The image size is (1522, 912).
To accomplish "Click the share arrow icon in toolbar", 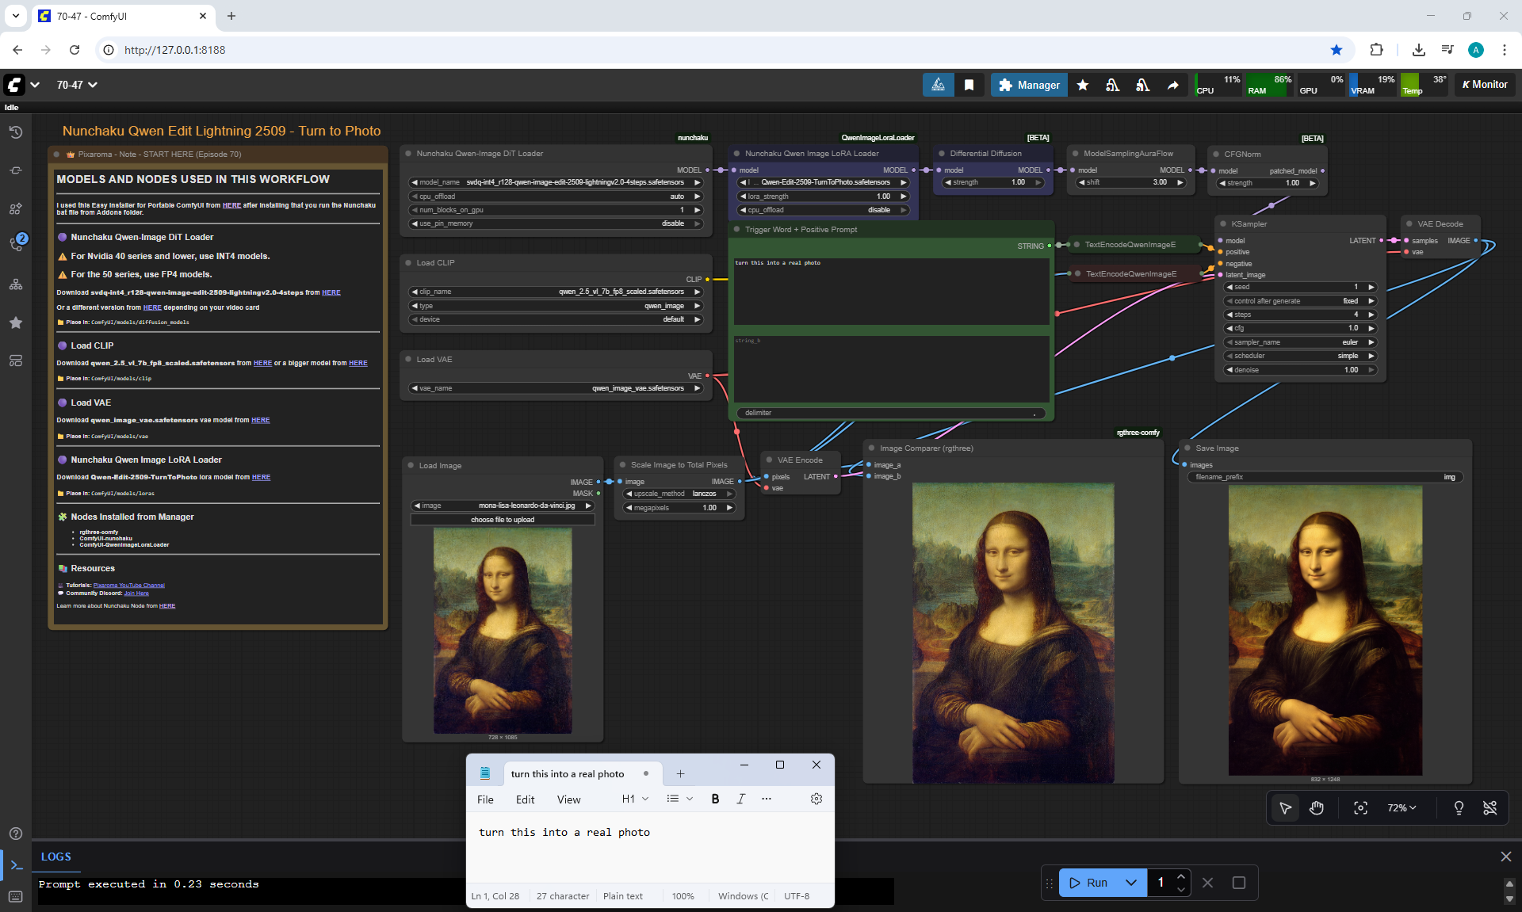I will click(x=1172, y=85).
